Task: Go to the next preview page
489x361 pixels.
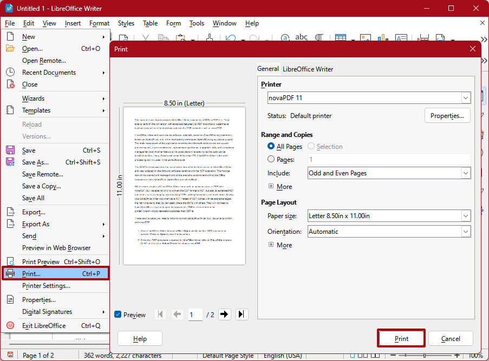Action: coord(224,314)
